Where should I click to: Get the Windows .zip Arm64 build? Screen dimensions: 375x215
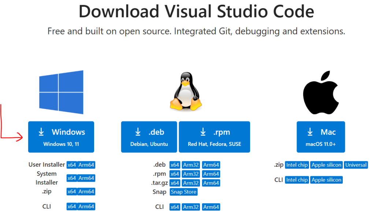click(x=86, y=192)
